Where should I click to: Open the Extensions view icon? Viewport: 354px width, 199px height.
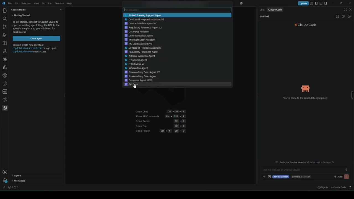5,43
